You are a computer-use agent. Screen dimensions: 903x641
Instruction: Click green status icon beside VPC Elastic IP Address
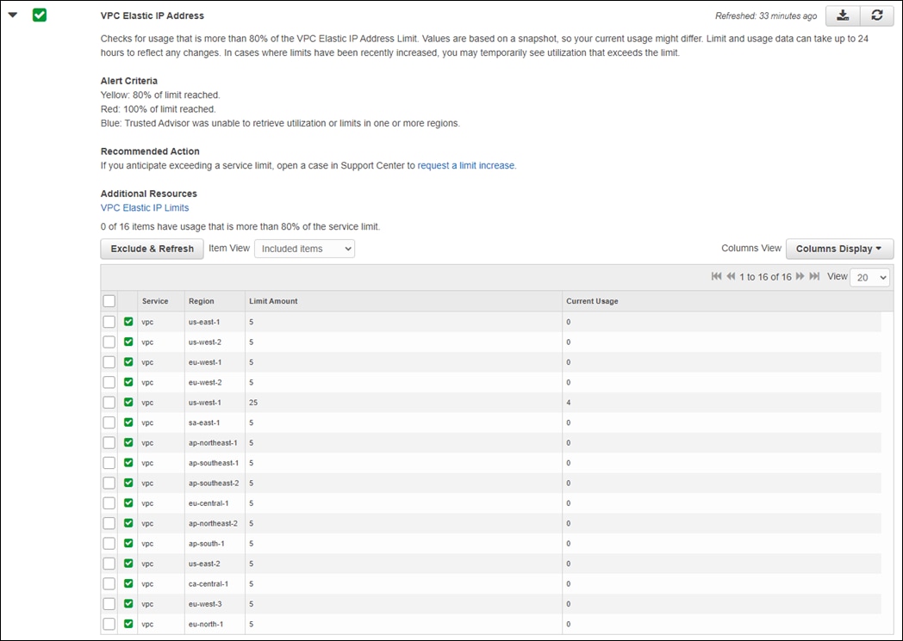[x=39, y=15]
